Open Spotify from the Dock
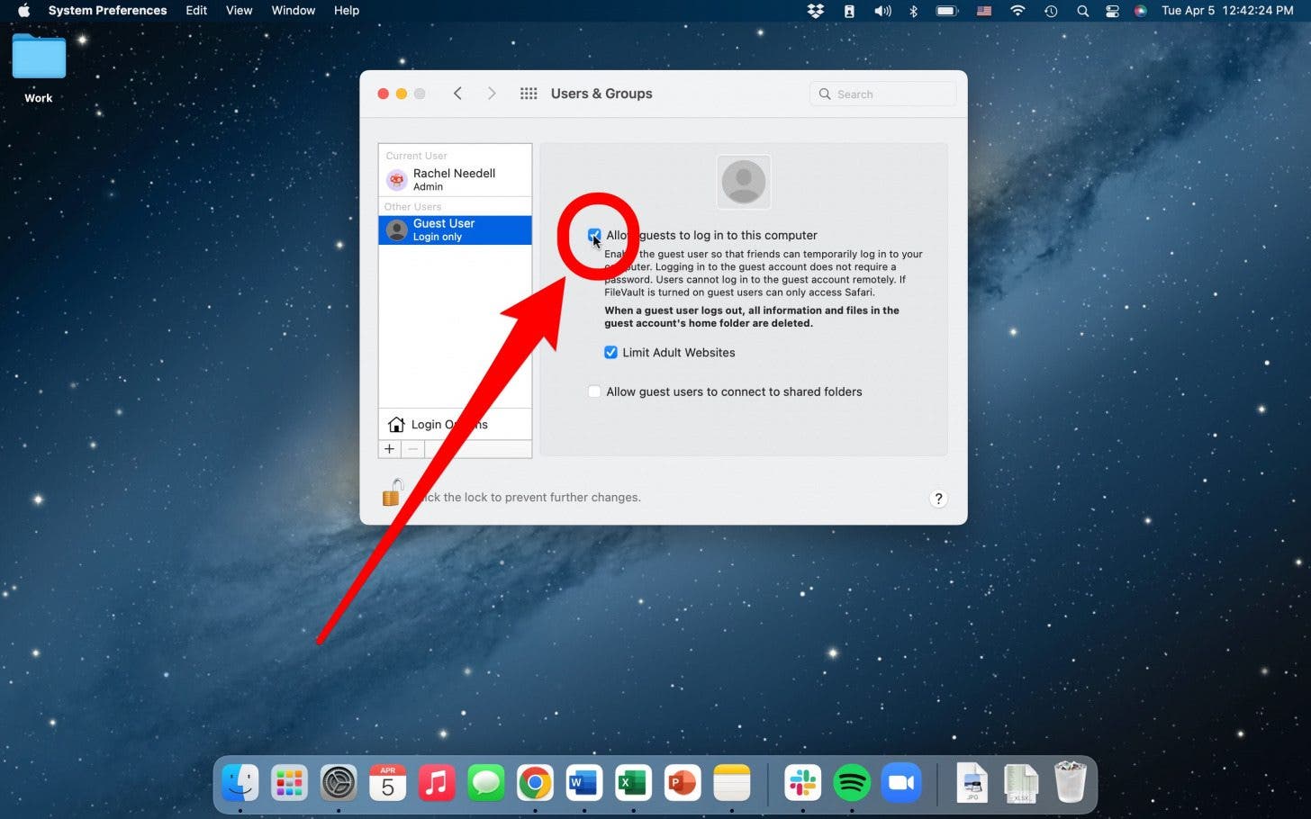The width and height of the screenshot is (1311, 819). click(x=852, y=782)
